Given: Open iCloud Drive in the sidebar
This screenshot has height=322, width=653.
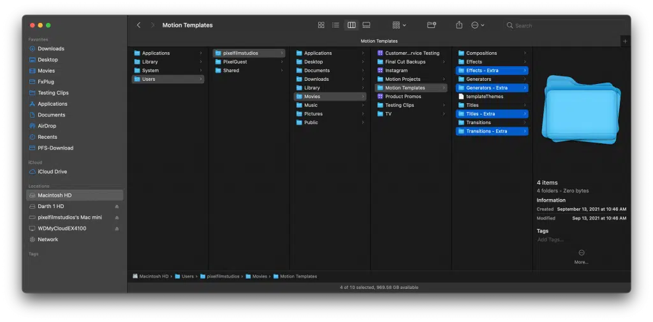Looking at the screenshot, I should click(52, 172).
